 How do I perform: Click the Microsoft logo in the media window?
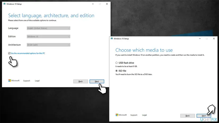pyautogui.click(x=121, y=115)
